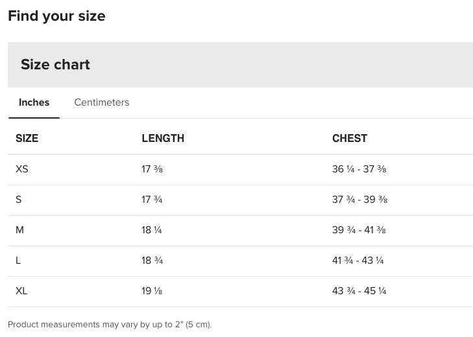Click the XL chest range 43 ¾ - 45 ¼
The height and width of the screenshot is (337, 473).
359,291
